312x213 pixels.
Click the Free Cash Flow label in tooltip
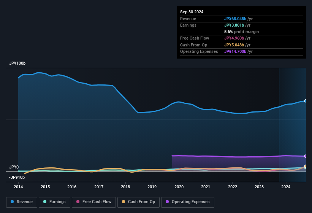click(x=195, y=38)
